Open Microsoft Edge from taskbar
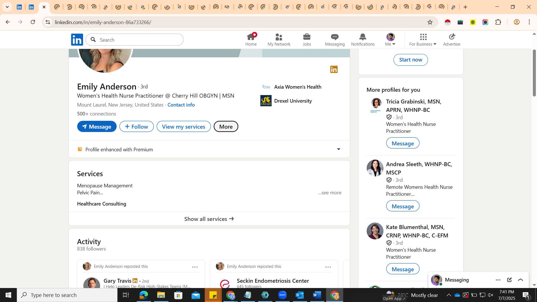Viewport: 537px width, 302px height. tap(143, 295)
